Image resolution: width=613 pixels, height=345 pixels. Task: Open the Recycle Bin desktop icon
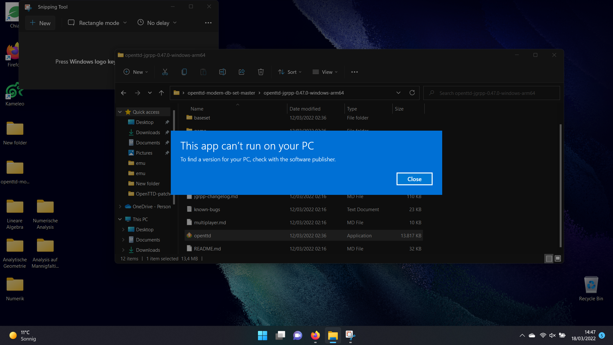[x=591, y=289]
